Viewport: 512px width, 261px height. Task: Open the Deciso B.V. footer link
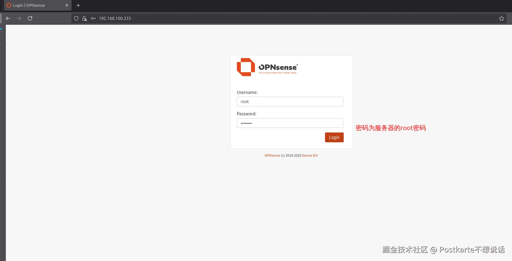pyautogui.click(x=310, y=155)
